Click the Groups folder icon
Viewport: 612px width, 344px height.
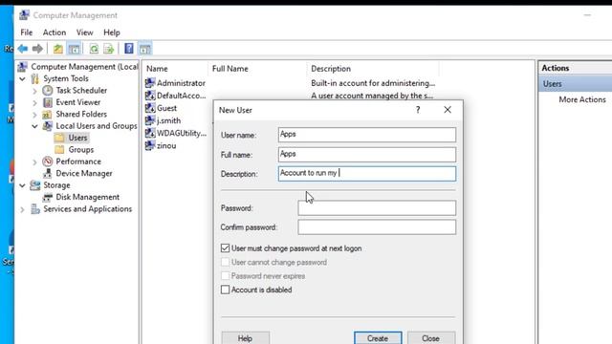click(x=59, y=149)
